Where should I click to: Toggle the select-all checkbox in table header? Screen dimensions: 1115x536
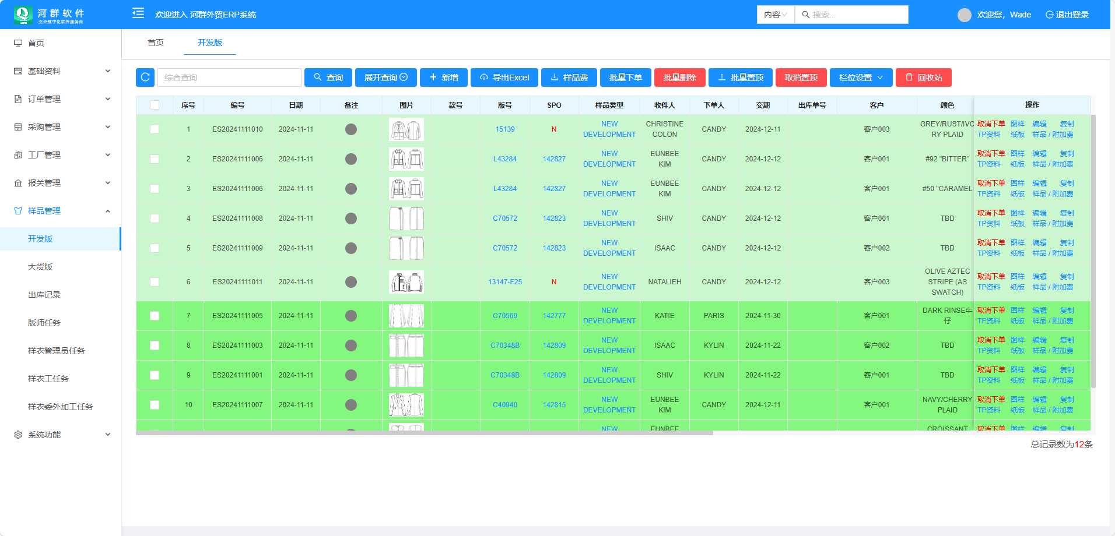tap(155, 105)
